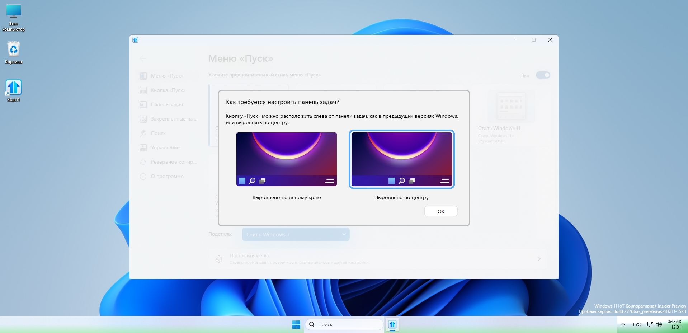This screenshot has width=688, height=333.
Task: Click the Start button sidebar icon
Action: (143, 90)
